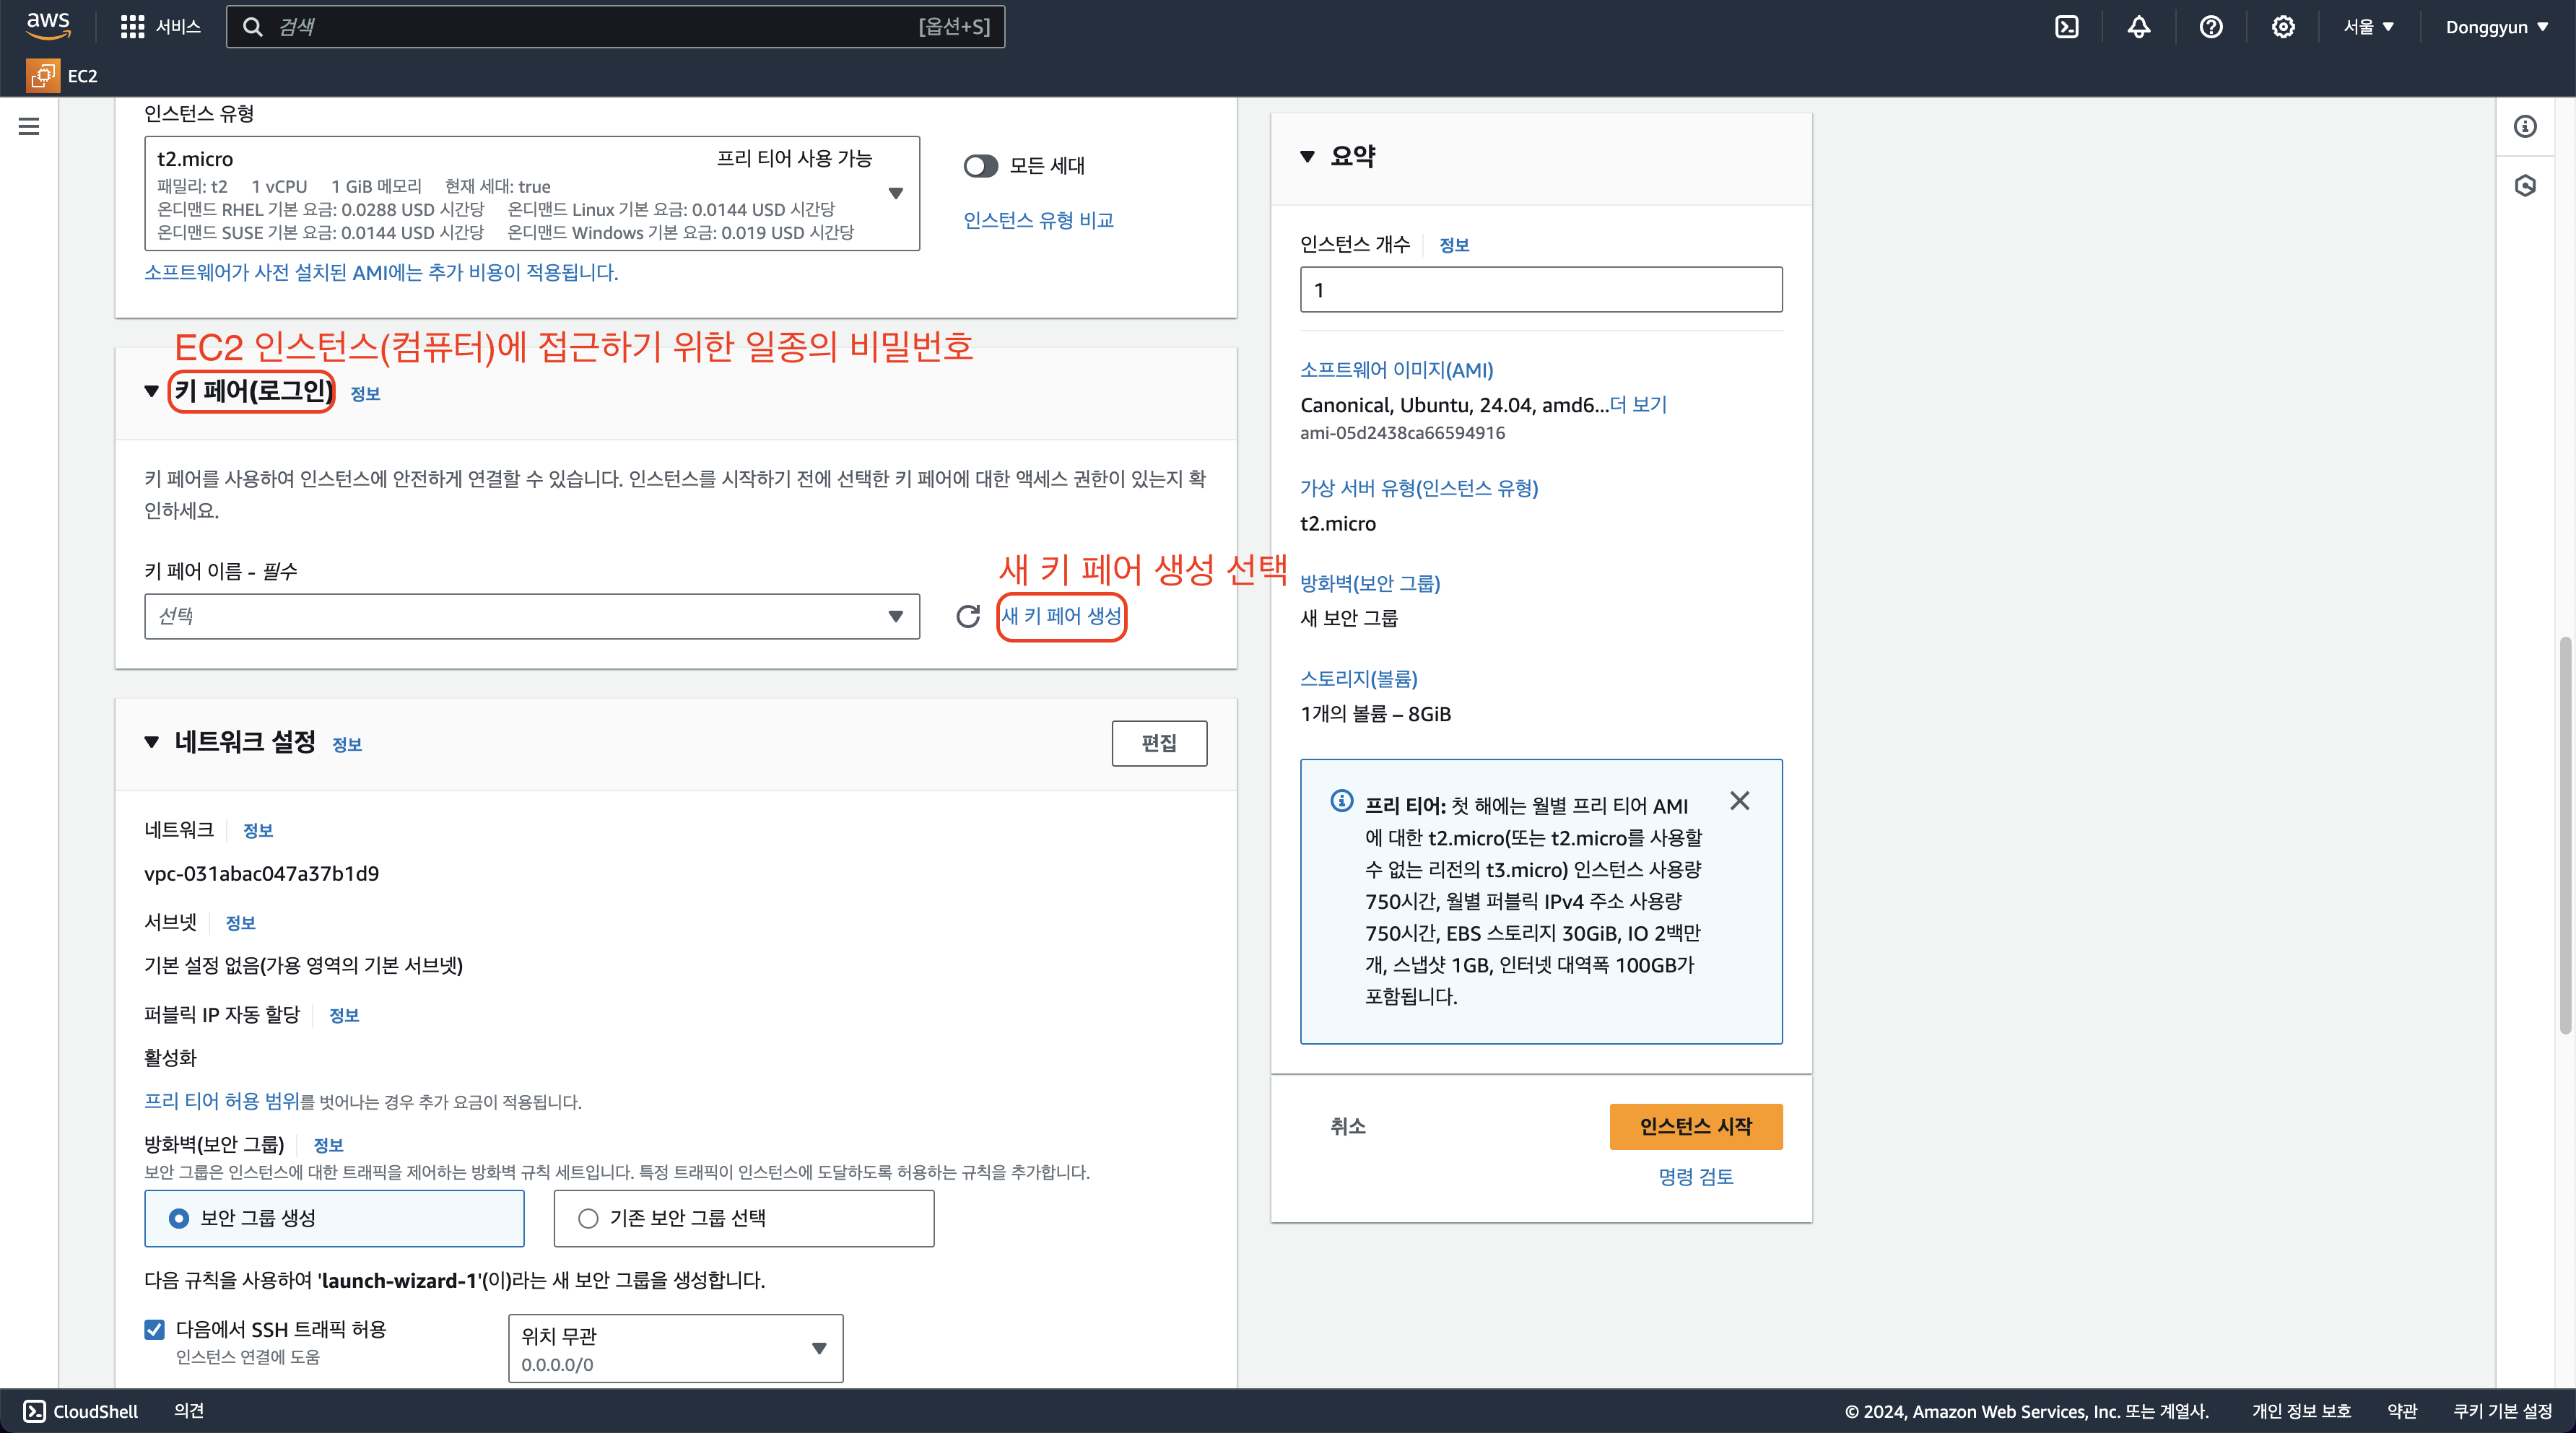Click the page vertical scrollbar
This screenshot has height=1433, width=2576.
[x=2565, y=835]
